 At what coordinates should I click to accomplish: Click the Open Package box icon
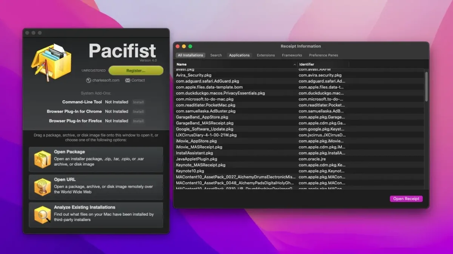(x=42, y=159)
